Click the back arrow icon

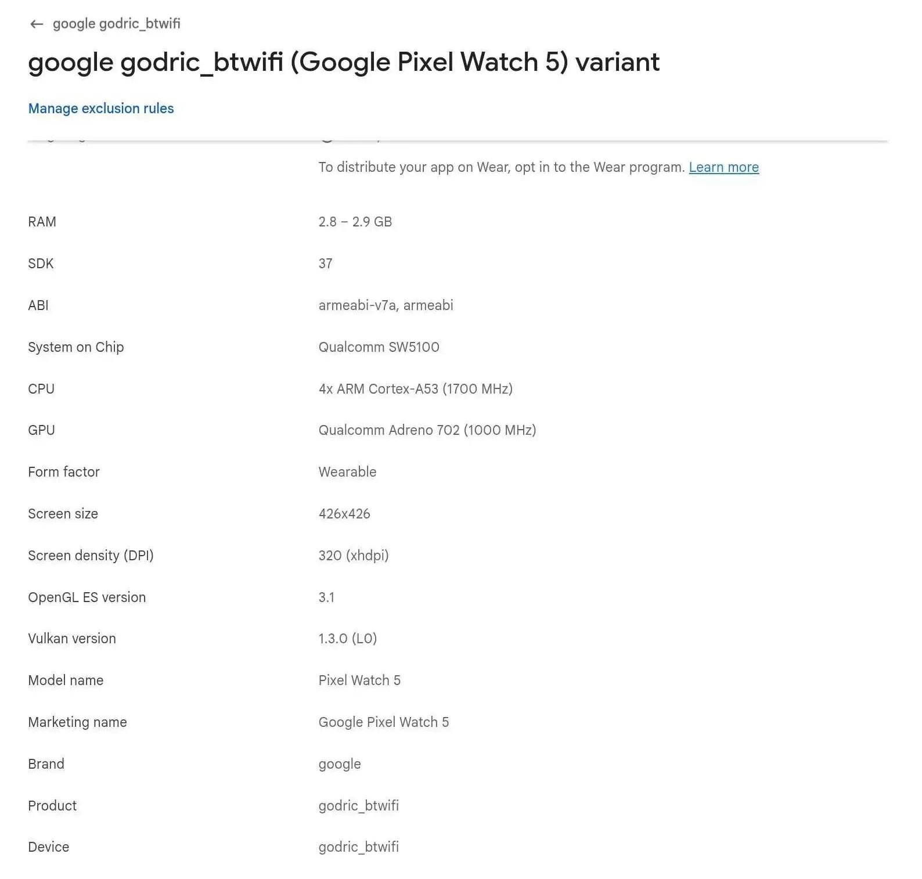[x=37, y=24]
